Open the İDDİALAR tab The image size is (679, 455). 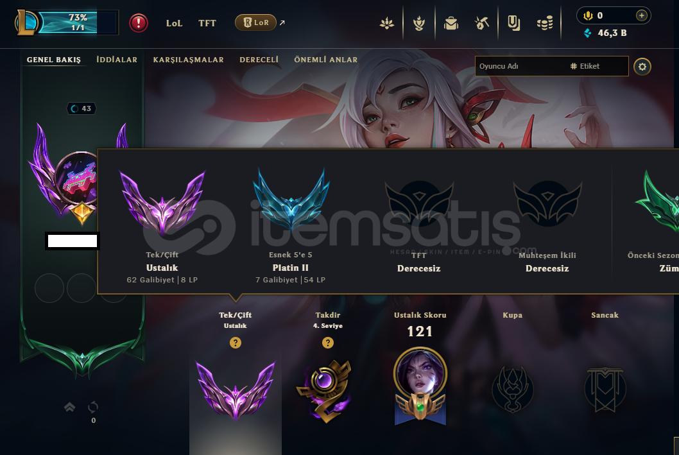click(117, 60)
